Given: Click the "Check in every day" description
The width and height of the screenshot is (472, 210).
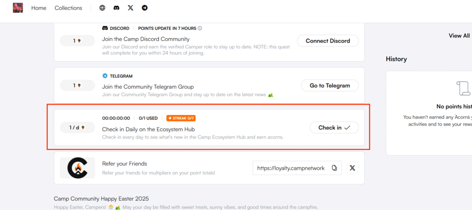Looking at the screenshot, I should [193, 137].
